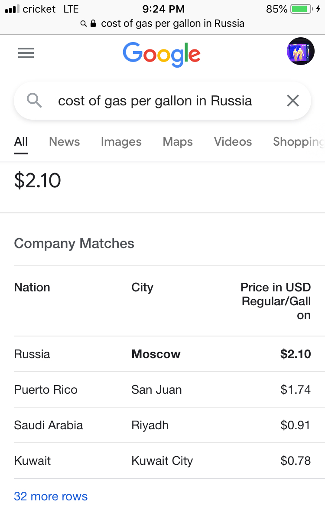This screenshot has height=516, width=325.
Task: Tap inside the search query text field
Action: coord(155,101)
